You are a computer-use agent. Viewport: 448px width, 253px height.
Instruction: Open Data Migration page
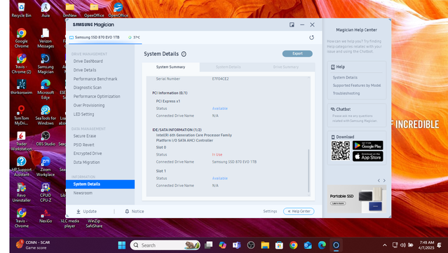(86, 162)
